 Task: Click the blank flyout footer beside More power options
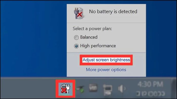click(x=136, y=70)
